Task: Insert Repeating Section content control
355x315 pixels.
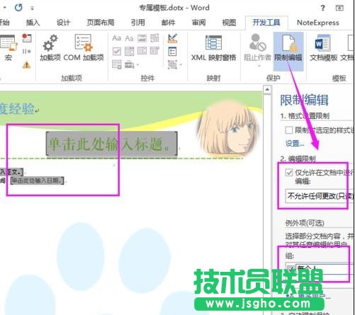Action: pyautogui.click(x=117, y=64)
